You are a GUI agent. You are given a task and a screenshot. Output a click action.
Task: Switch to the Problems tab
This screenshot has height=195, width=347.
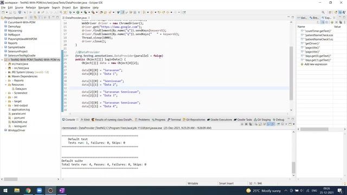[x=142, y=120]
